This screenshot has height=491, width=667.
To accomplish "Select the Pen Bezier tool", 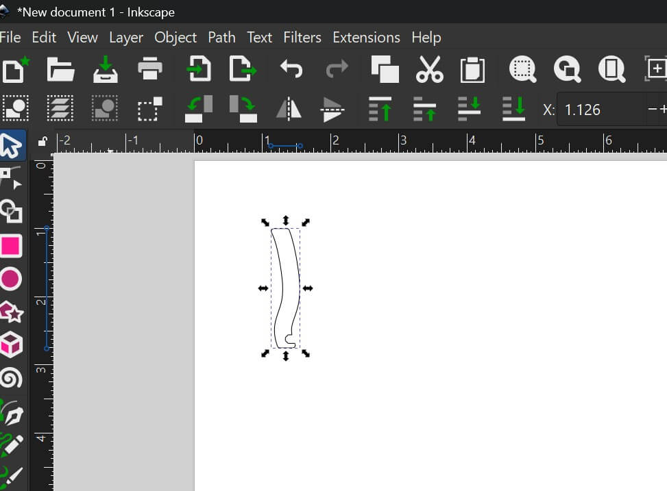I will (12, 412).
